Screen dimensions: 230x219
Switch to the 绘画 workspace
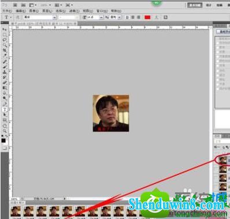220,5
